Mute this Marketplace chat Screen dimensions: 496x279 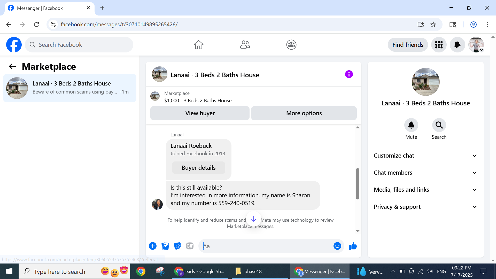411,125
